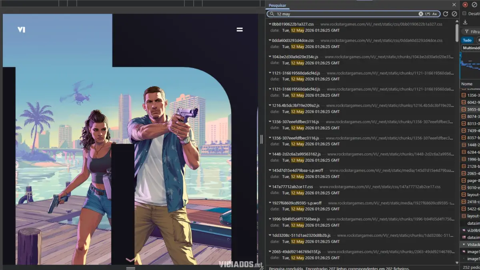Select the 8357-b request icon
This screenshot has height=270, width=480.
pos(464,138)
